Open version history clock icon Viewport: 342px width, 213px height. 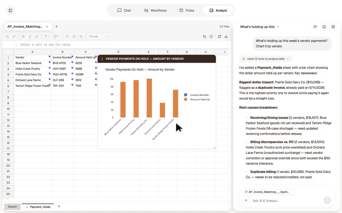(x=211, y=37)
